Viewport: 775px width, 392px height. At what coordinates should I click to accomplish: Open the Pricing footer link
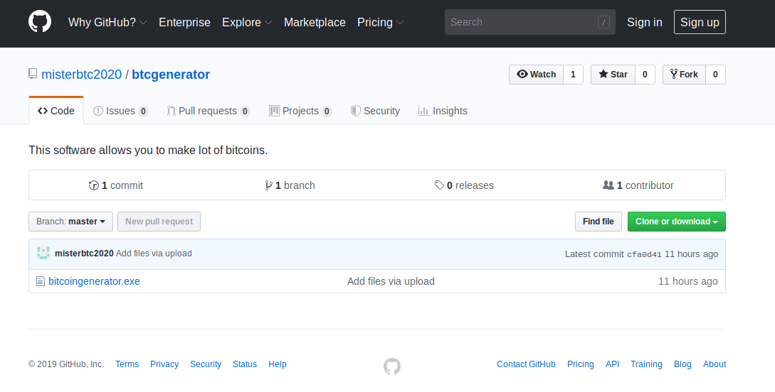[x=580, y=364]
